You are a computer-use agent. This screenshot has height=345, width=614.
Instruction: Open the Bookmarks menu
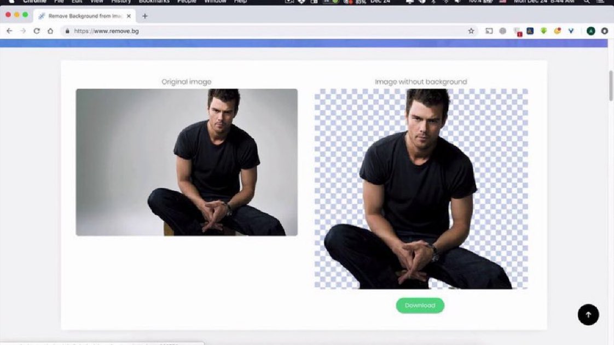pos(154,2)
